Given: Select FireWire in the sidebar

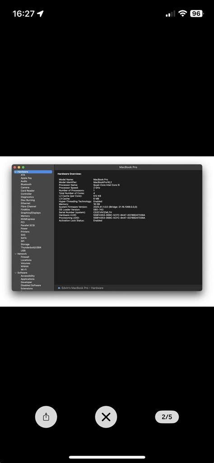Looking at the screenshot, I should pyautogui.click(x=25, y=210).
